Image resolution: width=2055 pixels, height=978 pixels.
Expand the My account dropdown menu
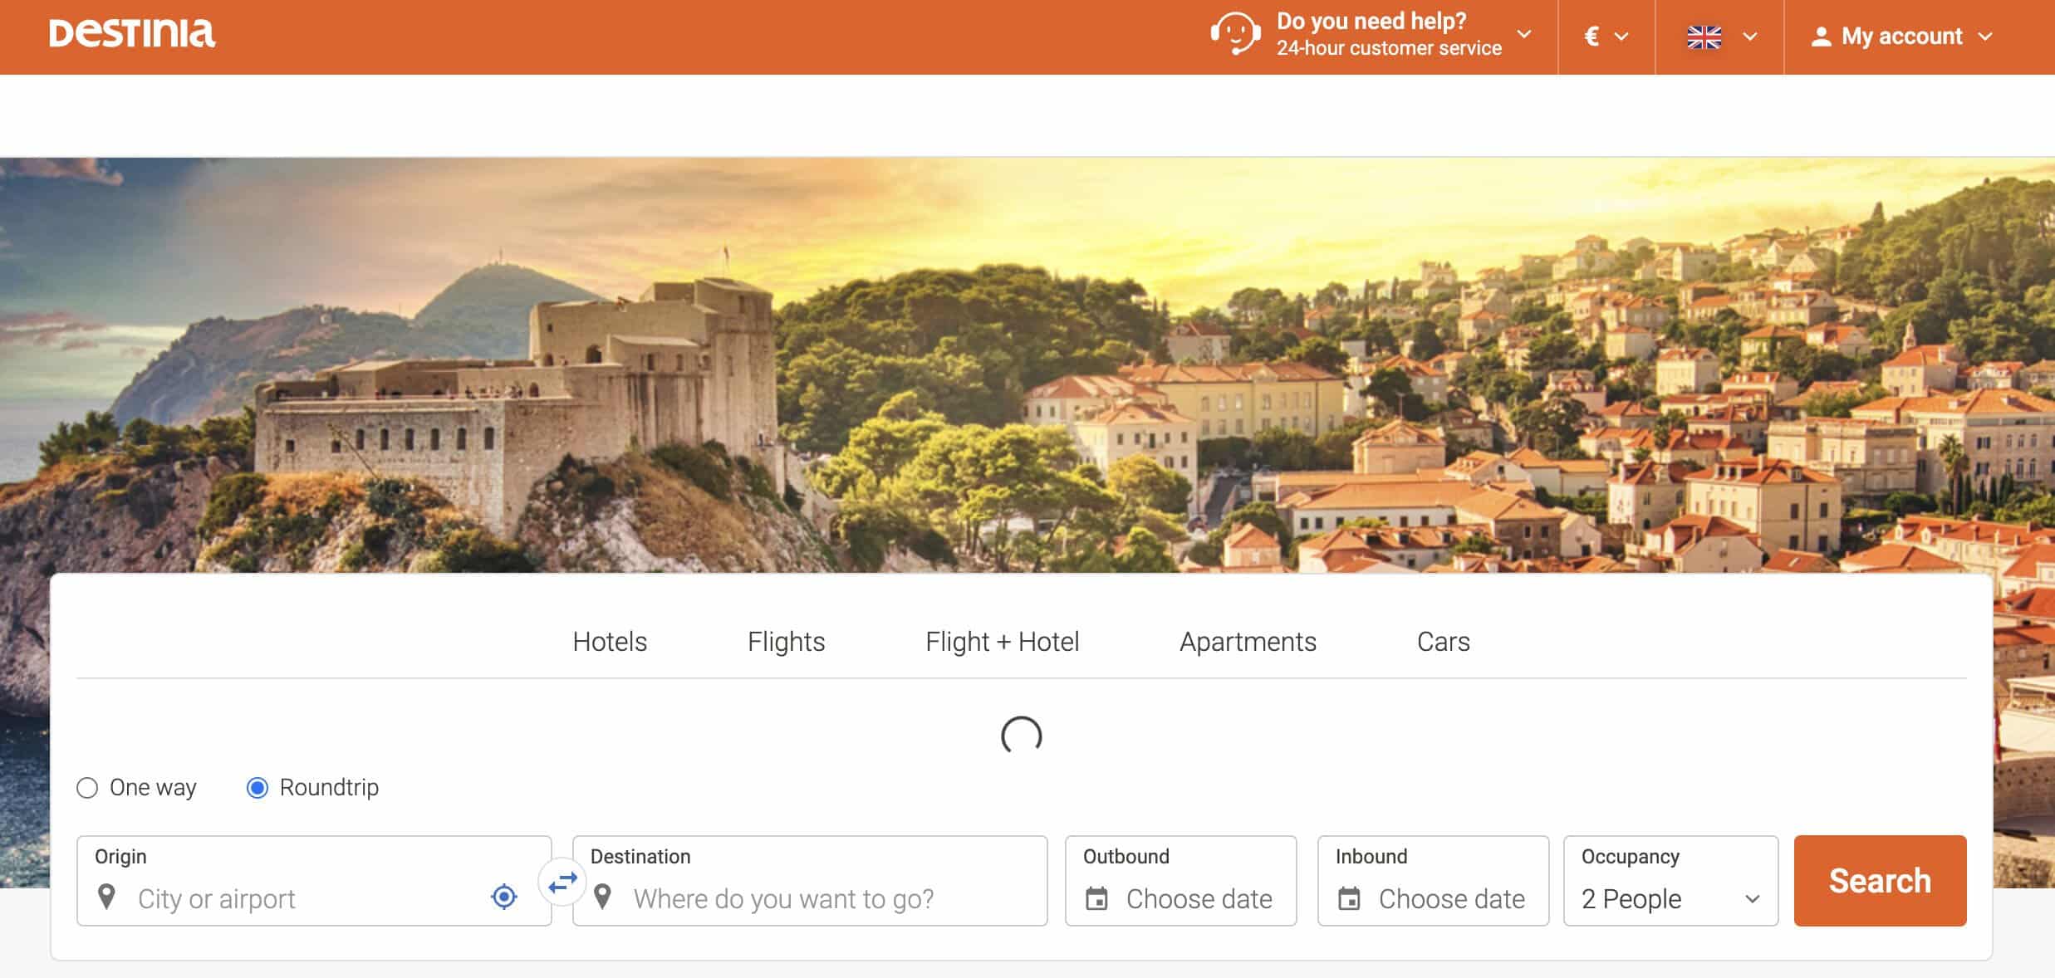point(1903,36)
